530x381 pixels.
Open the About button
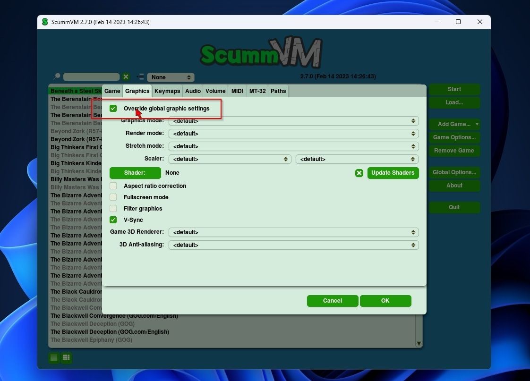click(x=454, y=186)
